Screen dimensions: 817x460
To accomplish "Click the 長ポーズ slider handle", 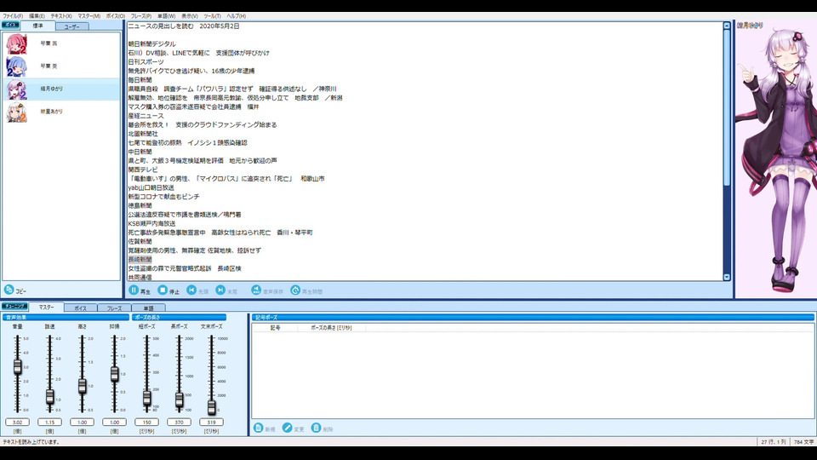I will pyautogui.click(x=180, y=400).
